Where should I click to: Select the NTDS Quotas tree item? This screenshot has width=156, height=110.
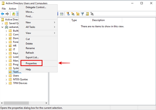pos(20,79)
